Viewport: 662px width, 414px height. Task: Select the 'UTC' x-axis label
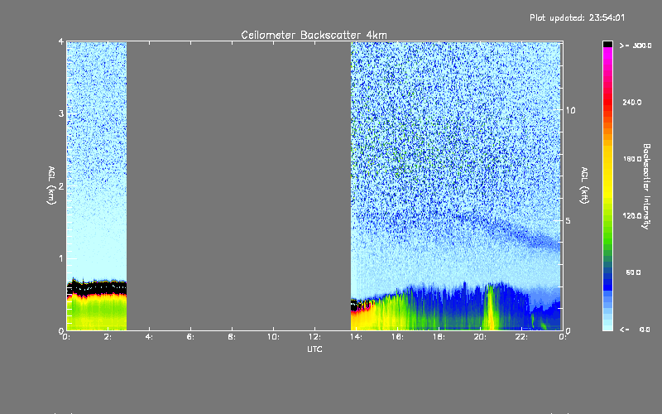pyautogui.click(x=314, y=349)
